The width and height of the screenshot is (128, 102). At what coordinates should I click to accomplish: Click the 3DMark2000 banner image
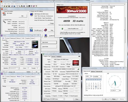coord(72,10)
